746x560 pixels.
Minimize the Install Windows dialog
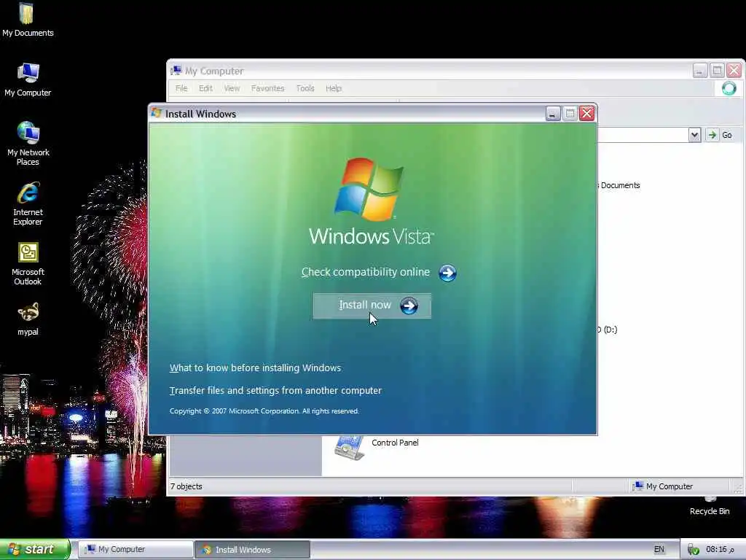(x=552, y=113)
